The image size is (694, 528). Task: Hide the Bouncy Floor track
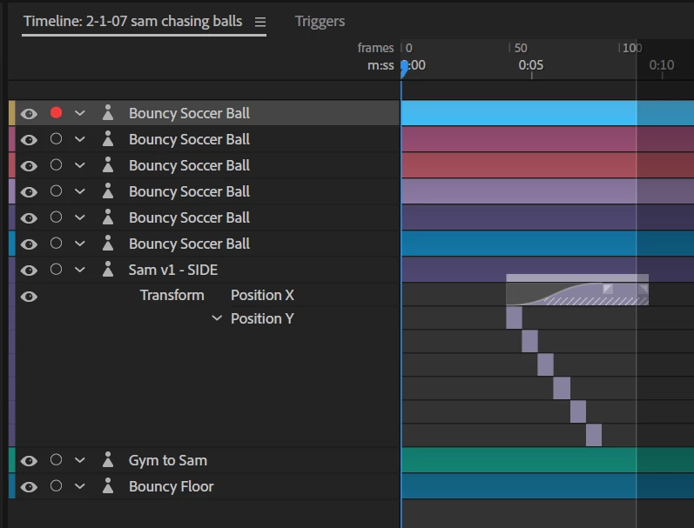[x=29, y=487]
